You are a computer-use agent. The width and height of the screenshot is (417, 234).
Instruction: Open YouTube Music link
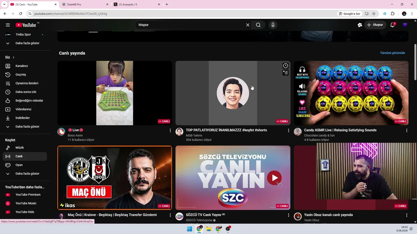(25, 203)
